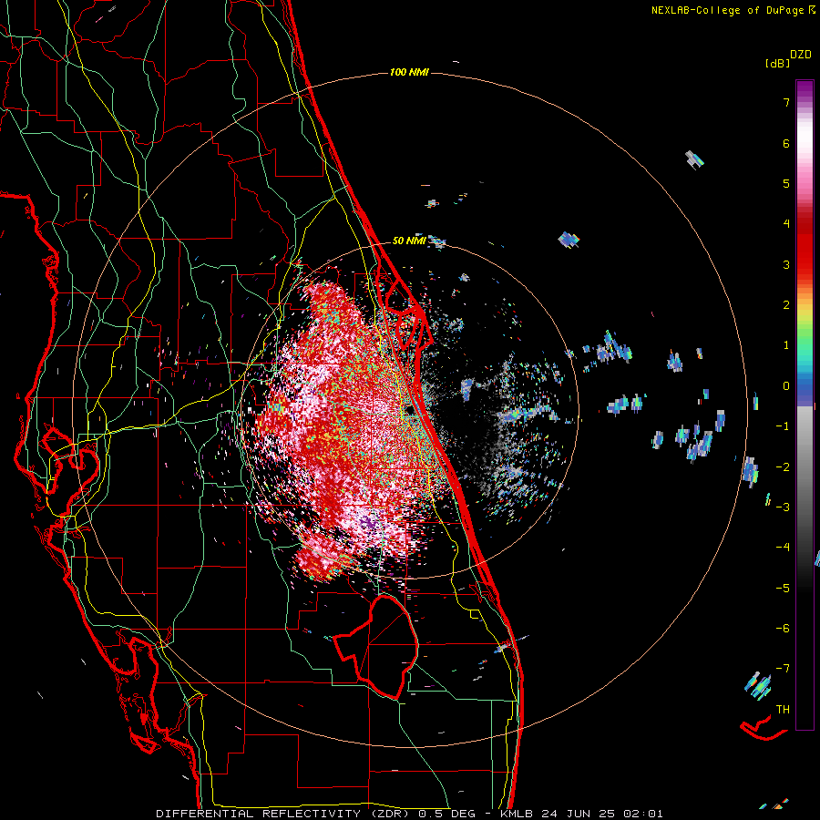Click the 5 value on the dB scale

(x=786, y=183)
